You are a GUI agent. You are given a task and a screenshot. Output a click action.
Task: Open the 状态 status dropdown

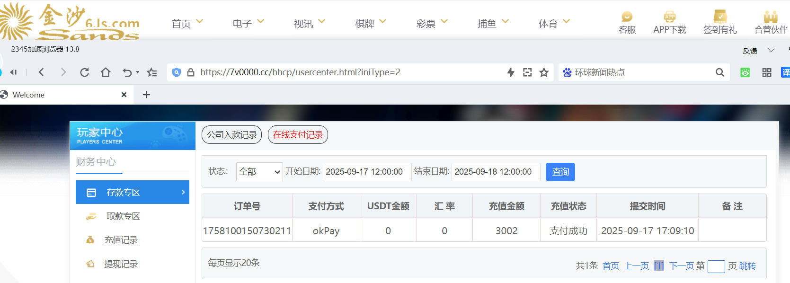tap(259, 172)
